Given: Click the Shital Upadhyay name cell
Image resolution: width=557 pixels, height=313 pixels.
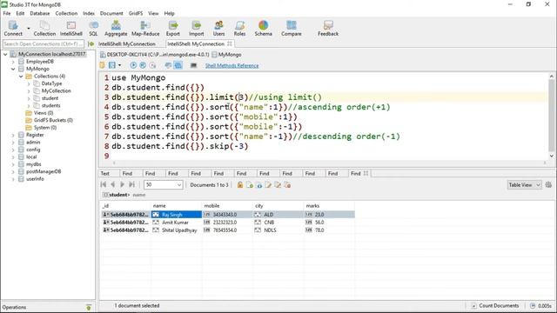Looking at the screenshot, I should [177, 230].
